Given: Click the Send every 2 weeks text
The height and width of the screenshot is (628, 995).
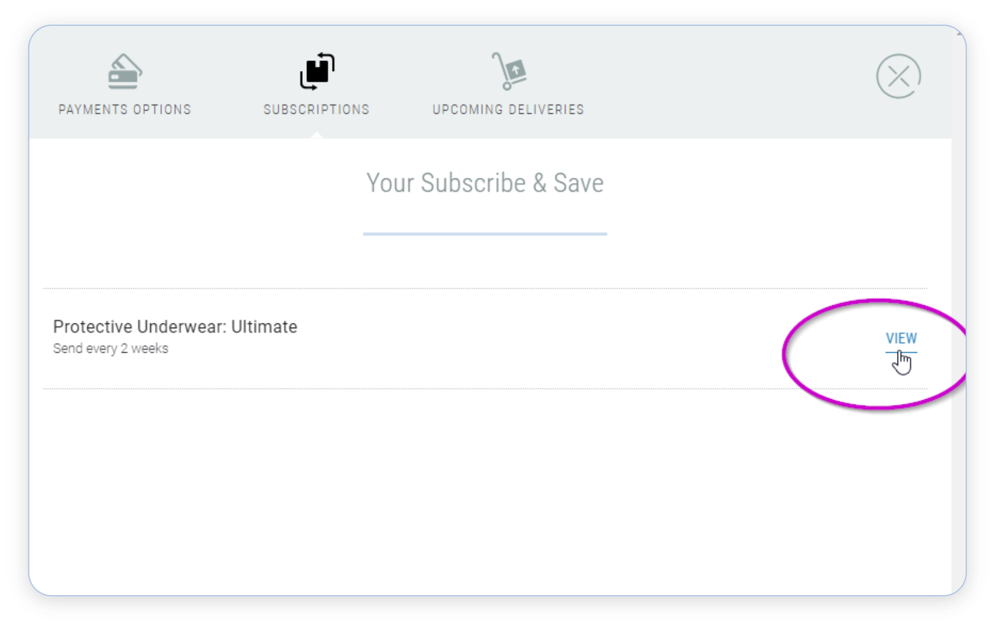Looking at the screenshot, I should [x=110, y=349].
